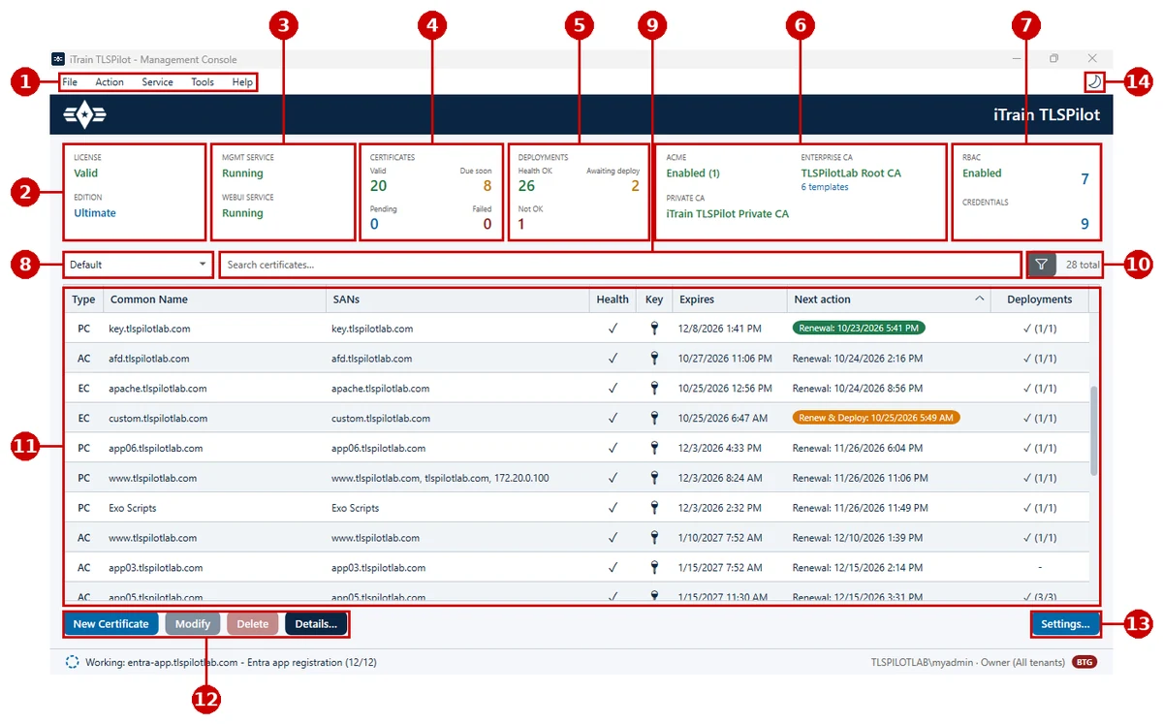This screenshot has height=724, width=1163.
Task: Open the Settings... dialog
Action: coord(1065,624)
